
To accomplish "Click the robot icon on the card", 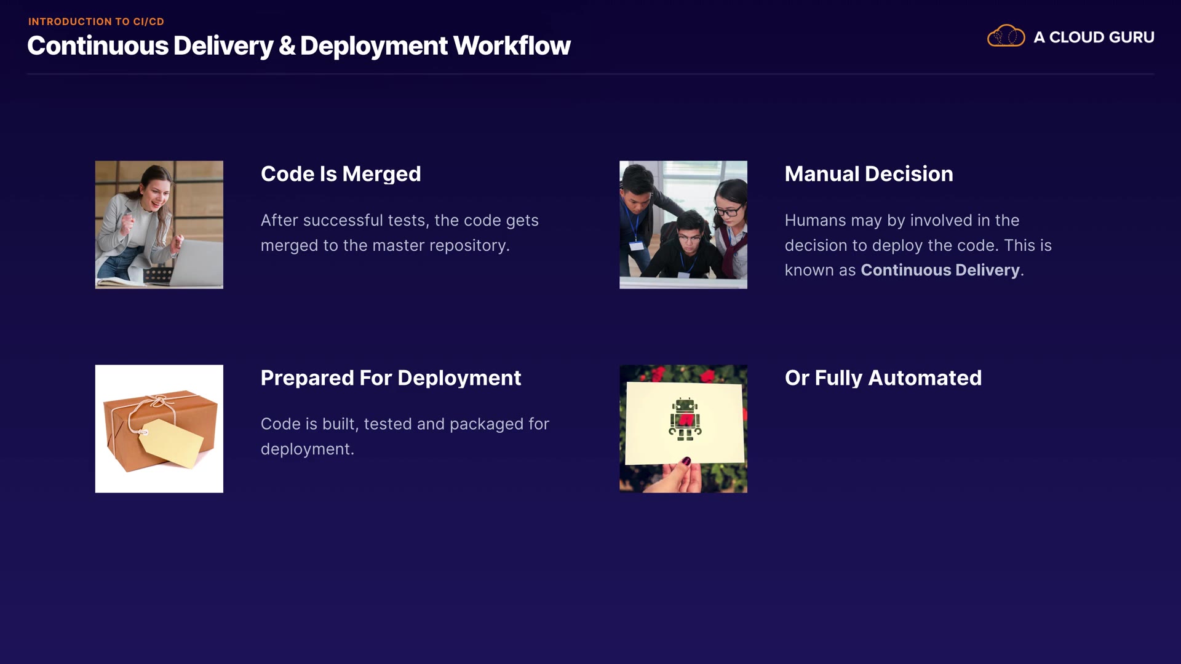I will pyautogui.click(x=685, y=419).
